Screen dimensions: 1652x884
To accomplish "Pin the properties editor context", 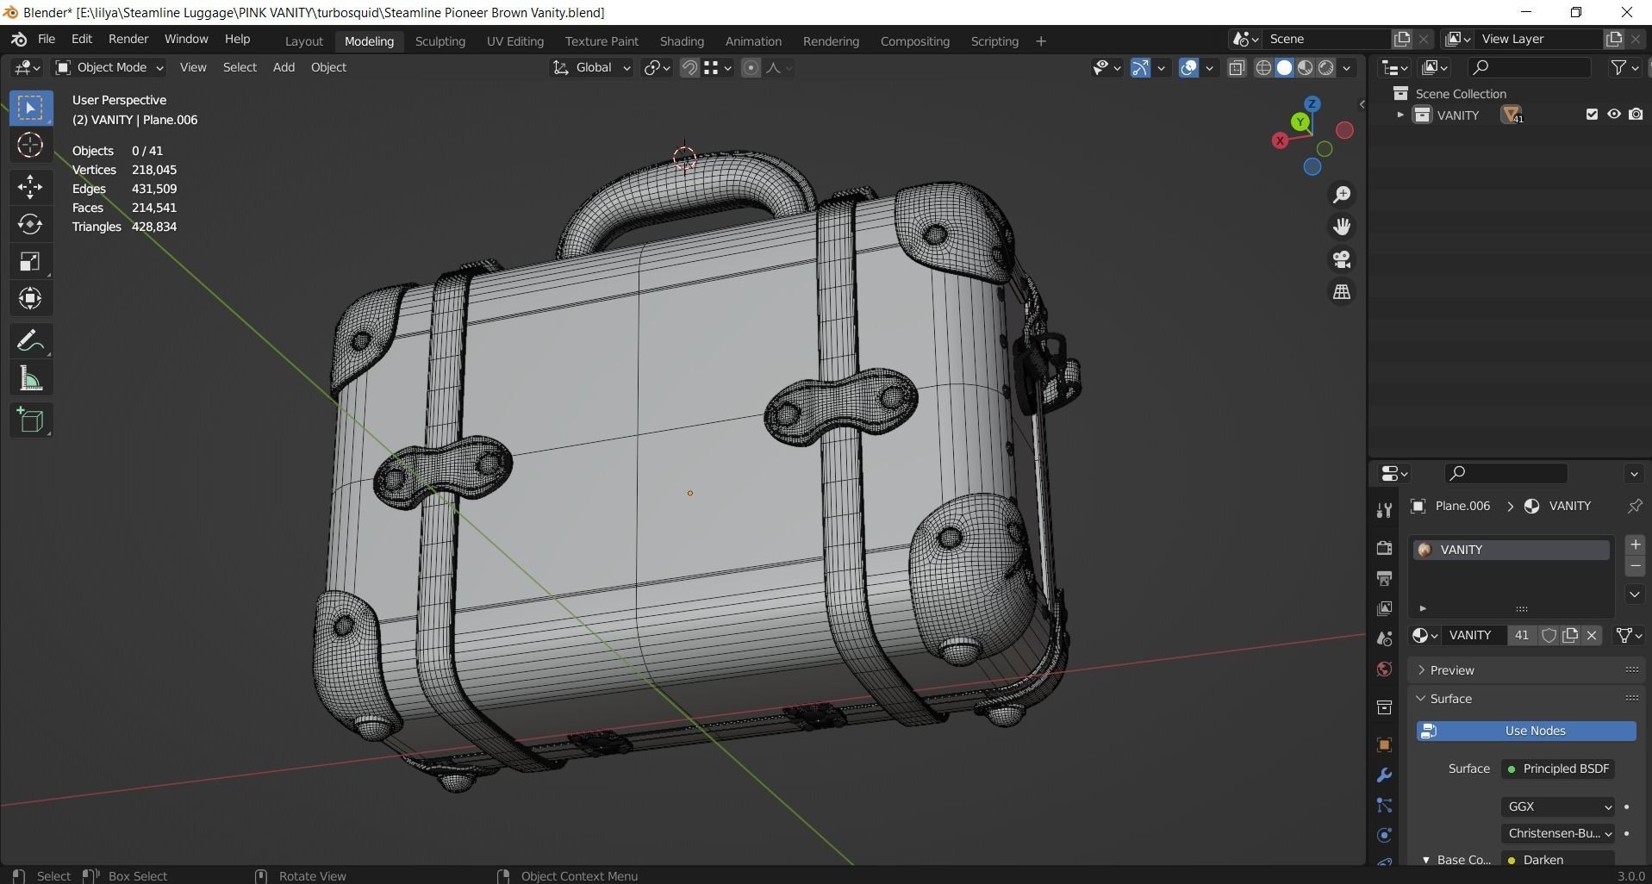I will click(x=1634, y=507).
